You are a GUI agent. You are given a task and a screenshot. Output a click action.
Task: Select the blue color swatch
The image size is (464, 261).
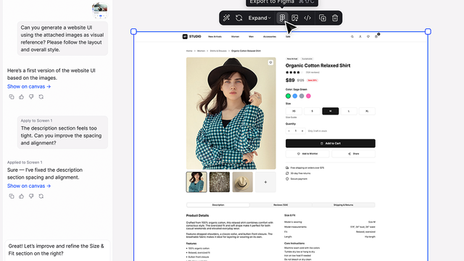tap(295, 96)
